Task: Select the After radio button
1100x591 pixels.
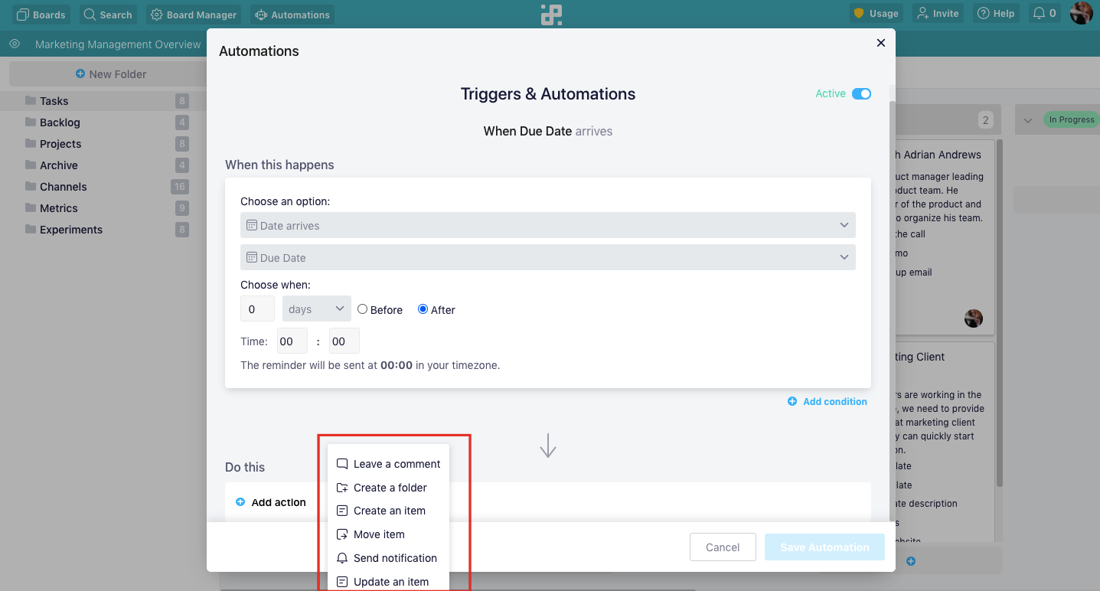Action: [423, 309]
